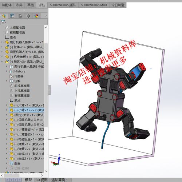Screen dimensions: 182x182
Task: Click the 配合 mates icon
Action: pos(11,163)
